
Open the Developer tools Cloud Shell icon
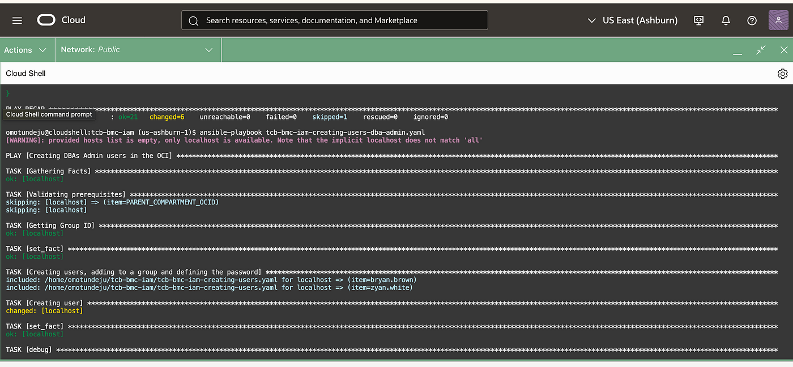(x=699, y=20)
